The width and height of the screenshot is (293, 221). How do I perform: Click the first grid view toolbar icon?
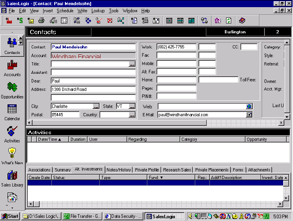pyautogui.click(x=169, y=20)
